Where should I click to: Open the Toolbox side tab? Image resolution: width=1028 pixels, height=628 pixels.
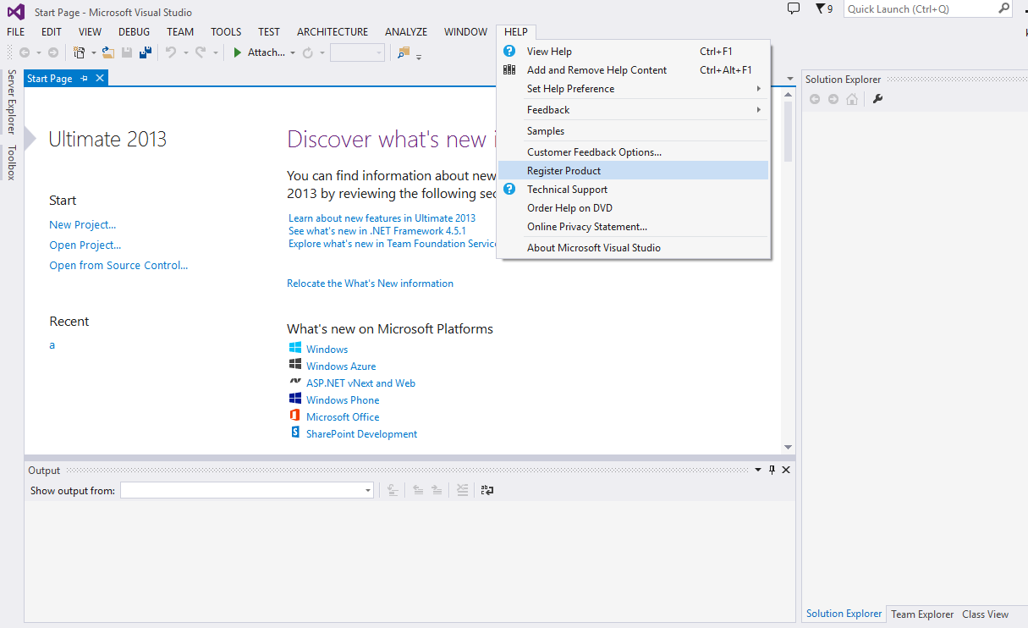pos(12,163)
